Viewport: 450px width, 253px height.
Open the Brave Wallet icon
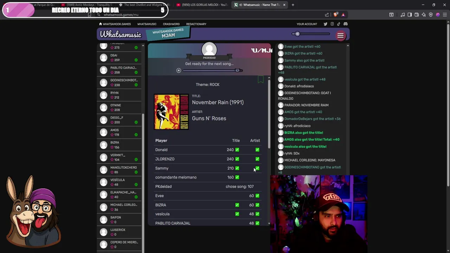[x=417, y=15]
